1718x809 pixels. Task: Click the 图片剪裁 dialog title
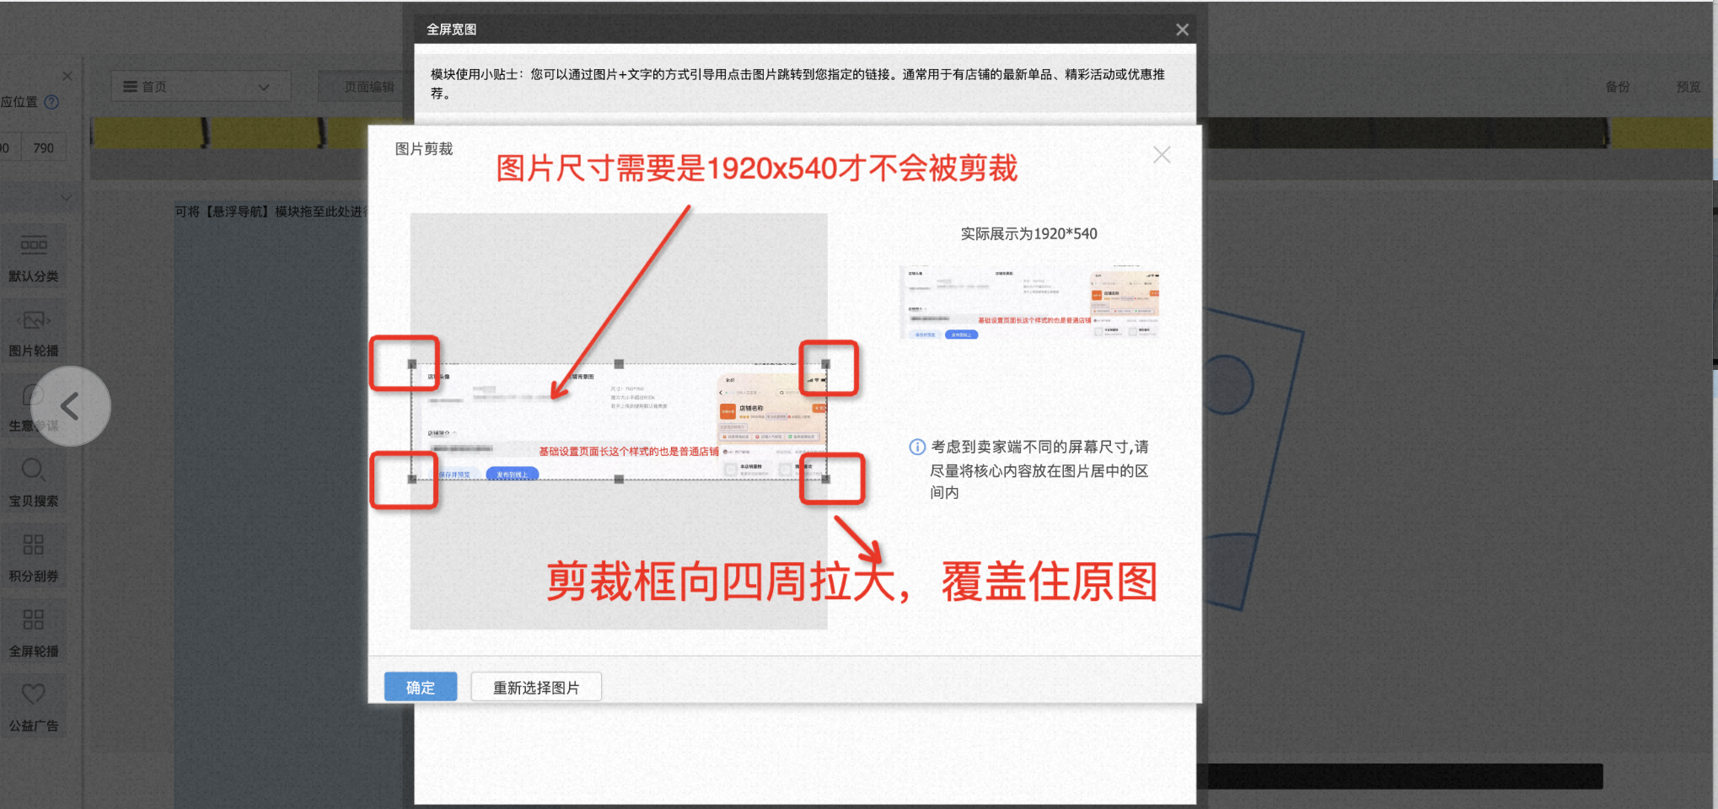point(424,148)
